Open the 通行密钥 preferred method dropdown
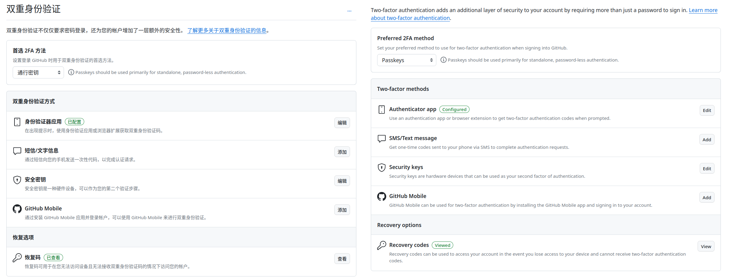This screenshot has width=729, height=278. pos(38,72)
